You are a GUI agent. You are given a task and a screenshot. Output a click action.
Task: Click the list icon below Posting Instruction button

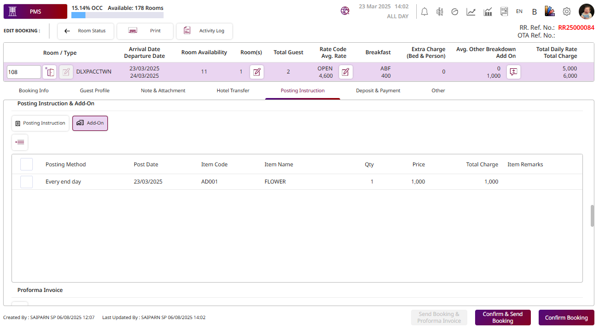tap(20, 142)
